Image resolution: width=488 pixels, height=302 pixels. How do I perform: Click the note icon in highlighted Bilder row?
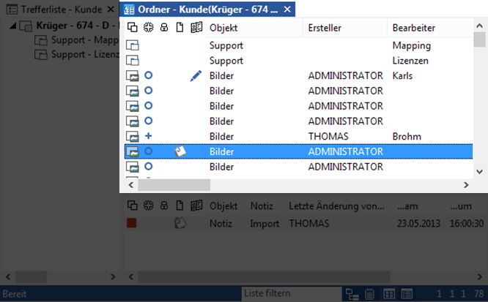point(180,151)
